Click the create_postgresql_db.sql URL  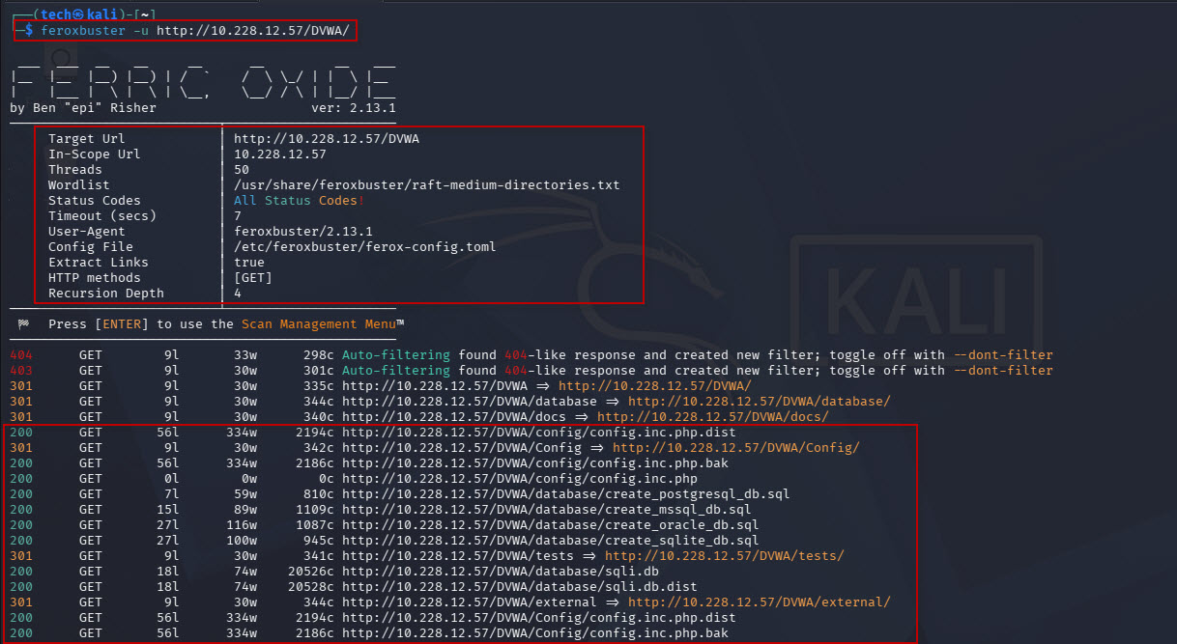(566, 494)
